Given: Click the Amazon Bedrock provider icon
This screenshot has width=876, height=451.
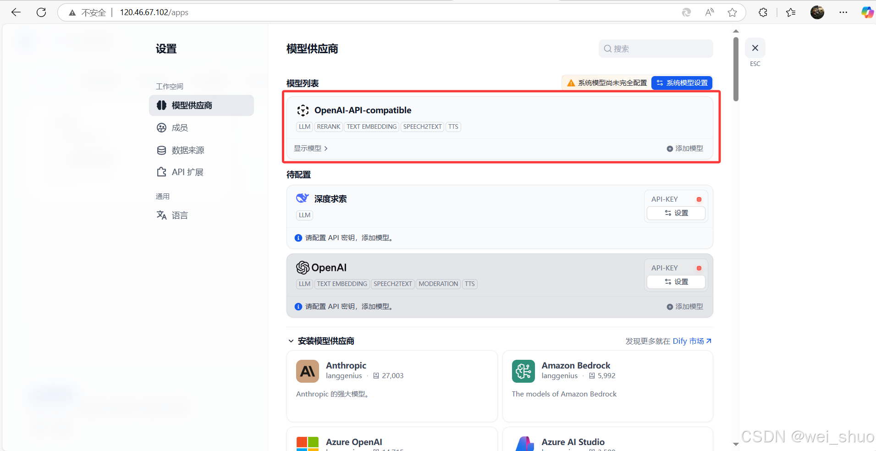Looking at the screenshot, I should [523, 371].
